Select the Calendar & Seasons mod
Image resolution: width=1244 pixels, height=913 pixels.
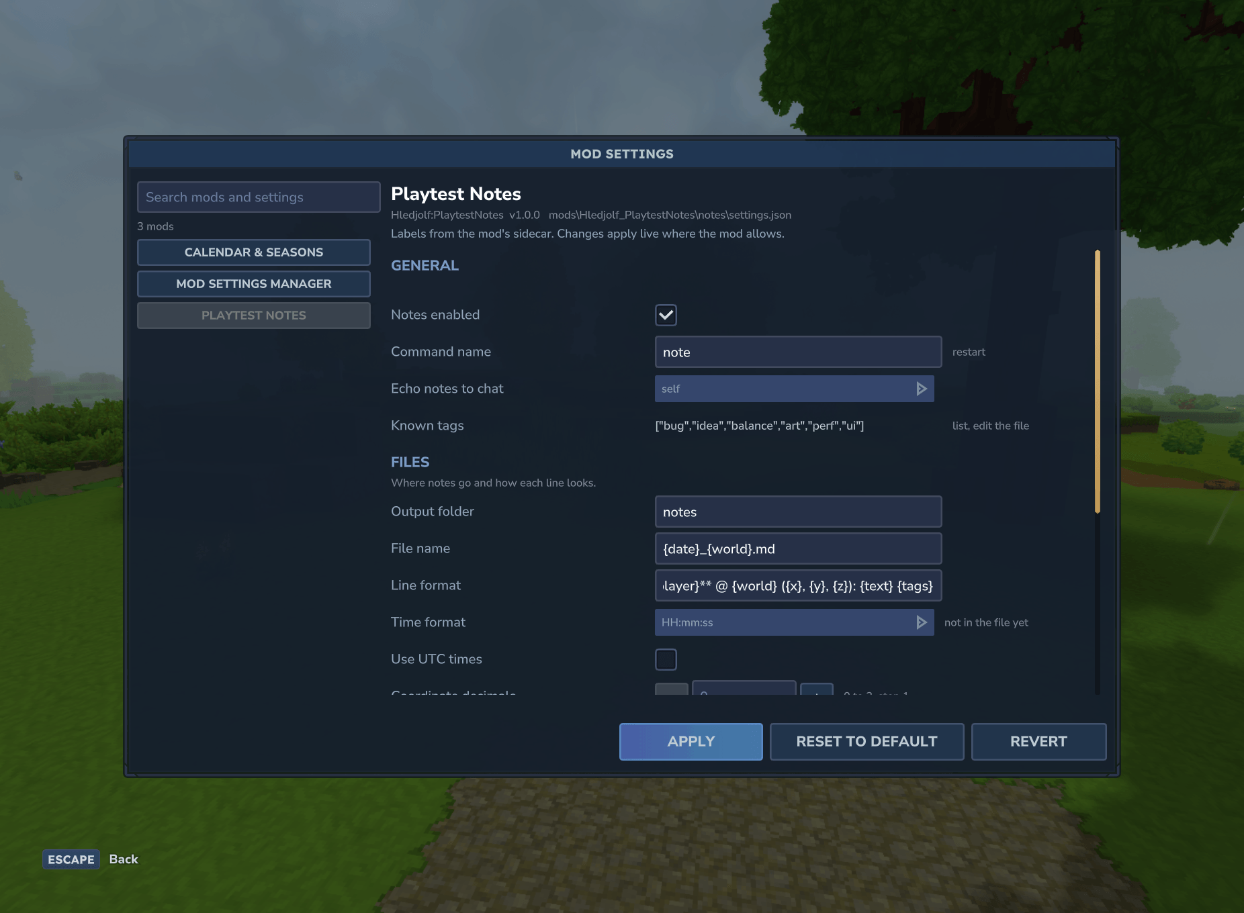point(254,252)
